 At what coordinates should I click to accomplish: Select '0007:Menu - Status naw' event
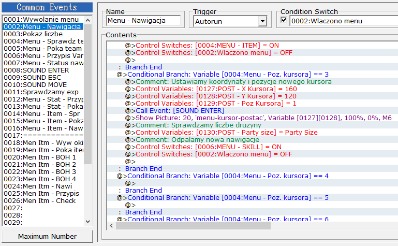coord(42,63)
